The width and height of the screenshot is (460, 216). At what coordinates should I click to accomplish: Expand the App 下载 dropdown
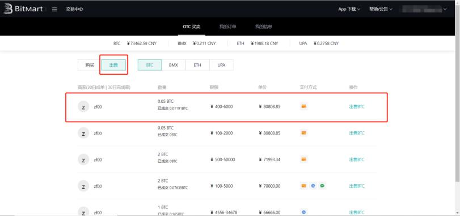[349, 9]
